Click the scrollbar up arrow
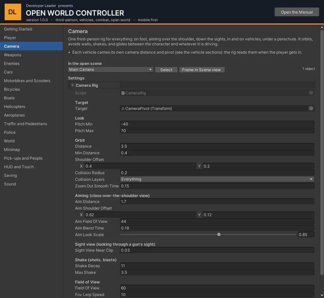The width and height of the screenshot is (324, 298). 322,27
